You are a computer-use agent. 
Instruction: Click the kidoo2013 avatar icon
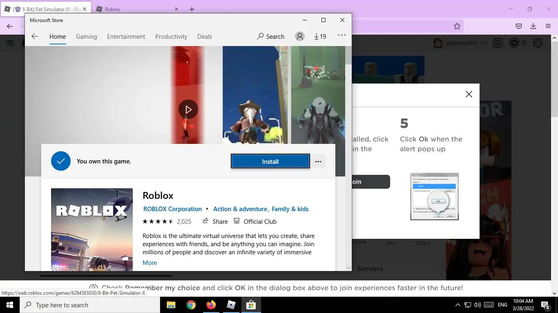(438, 43)
